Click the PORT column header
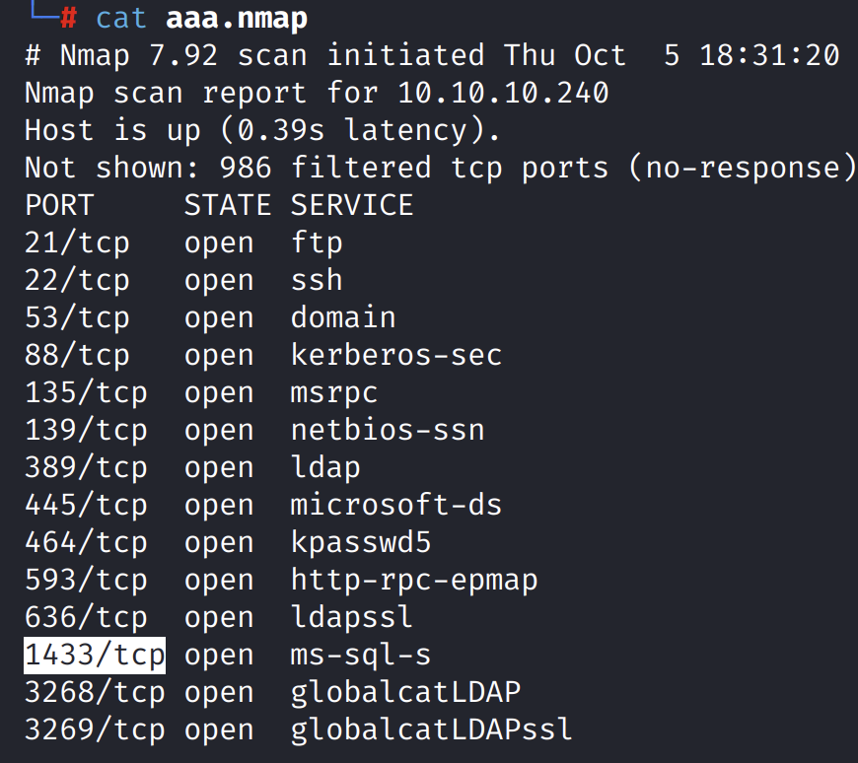 (x=59, y=206)
